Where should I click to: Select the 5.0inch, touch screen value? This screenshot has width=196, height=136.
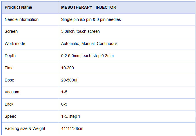[80, 31]
